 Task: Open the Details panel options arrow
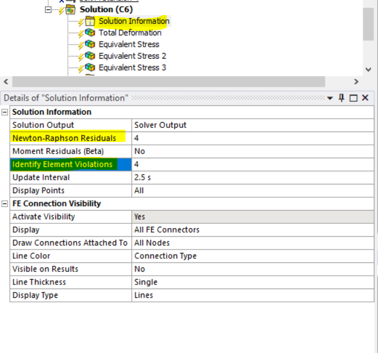(x=330, y=98)
